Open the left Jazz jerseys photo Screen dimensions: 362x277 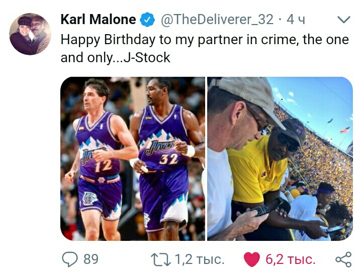coord(133,159)
